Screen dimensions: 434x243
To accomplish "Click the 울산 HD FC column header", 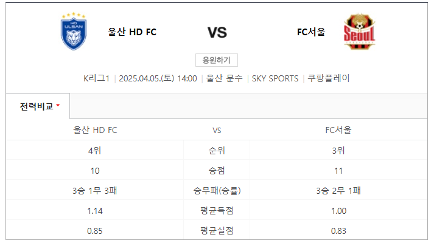I will pos(95,130).
